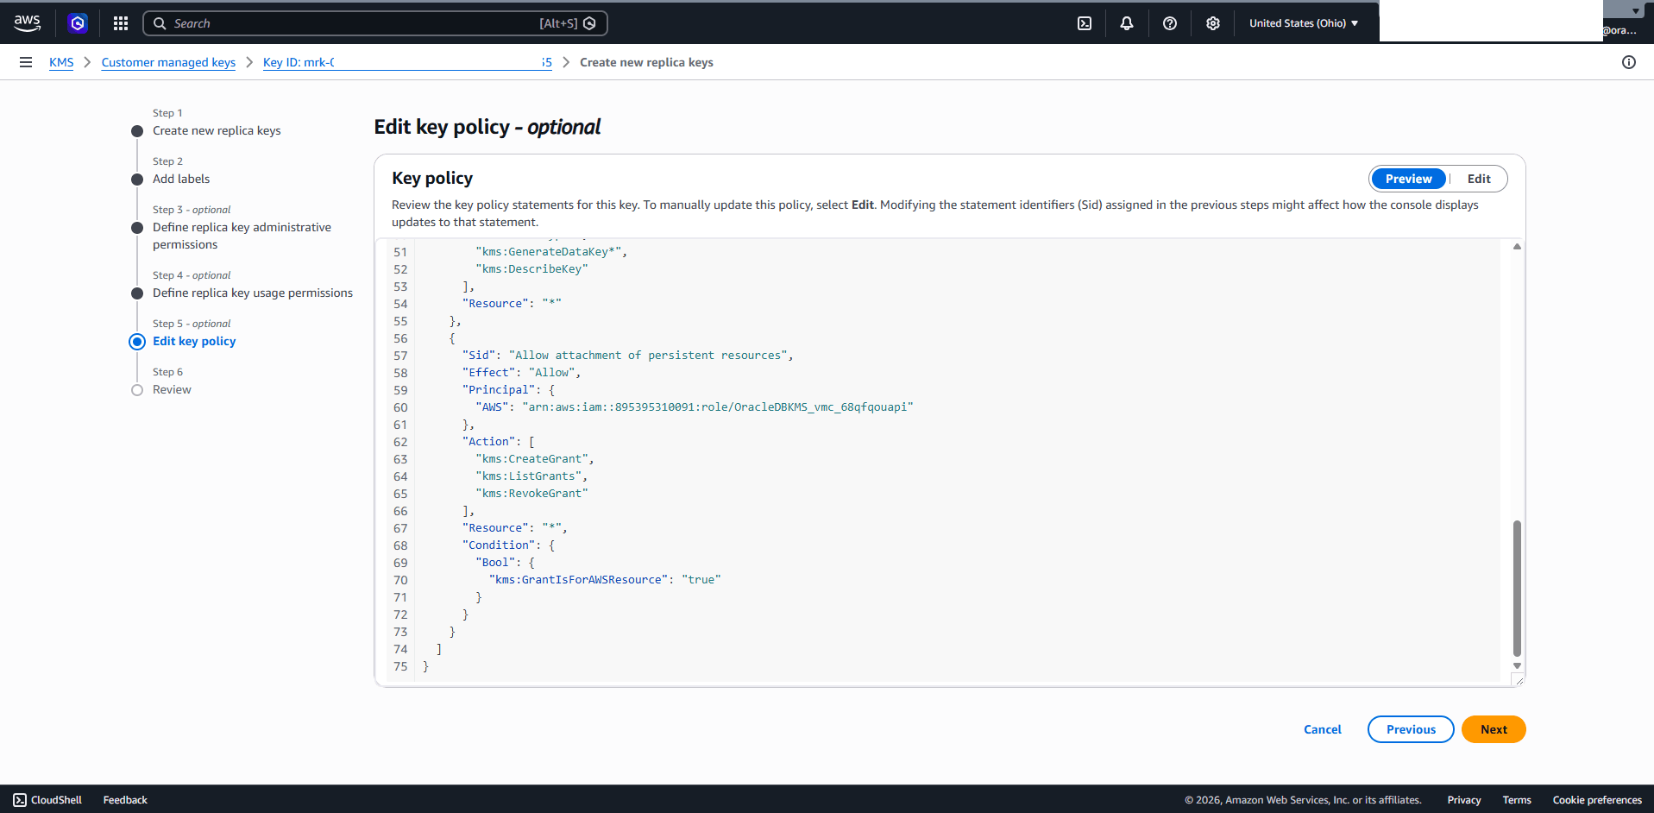Open the Feedback option in bottom bar
The height and width of the screenshot is (813, 1654).
(x=124, y=799)
